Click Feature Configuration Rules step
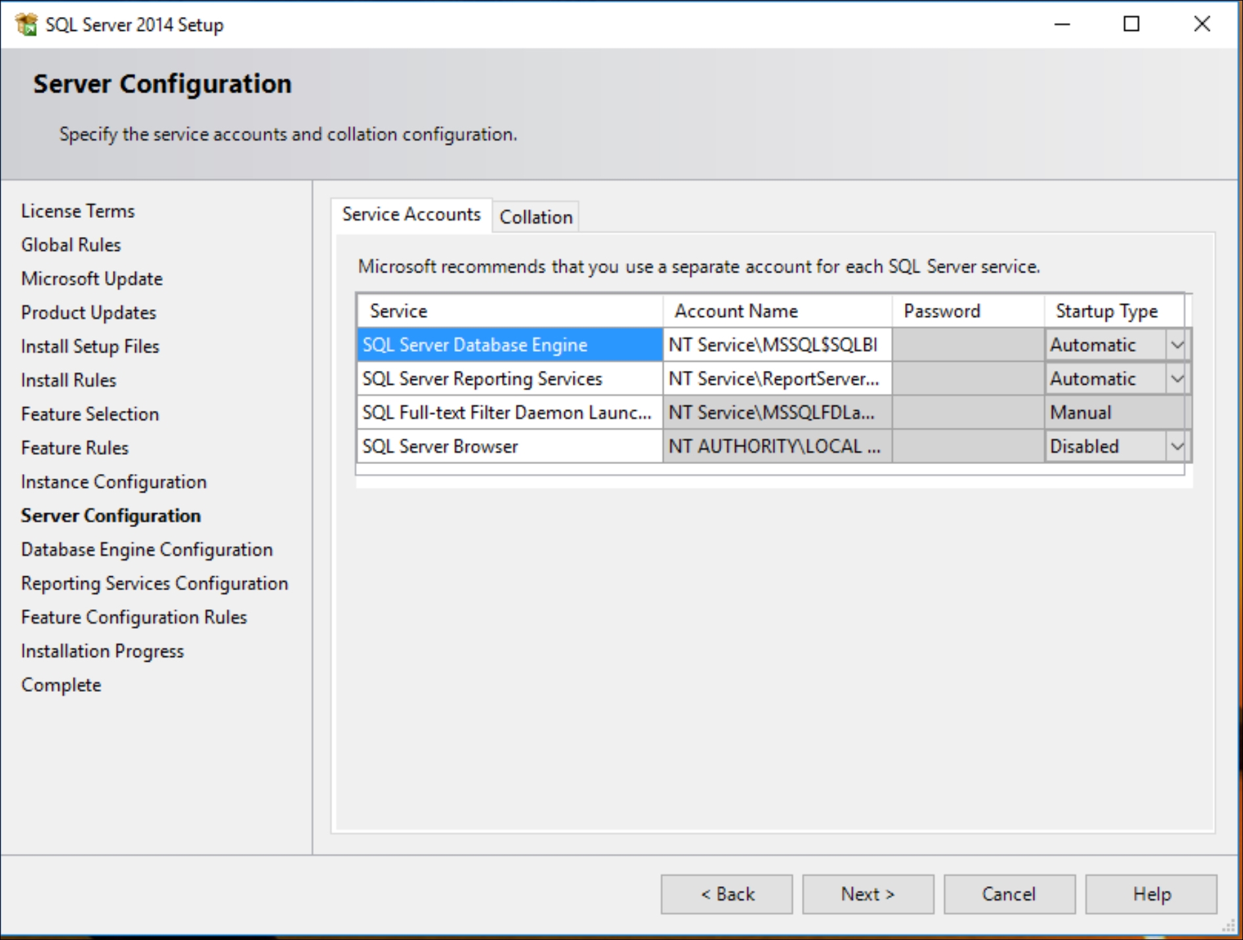The image size is (1243, 940). (134, 617)
